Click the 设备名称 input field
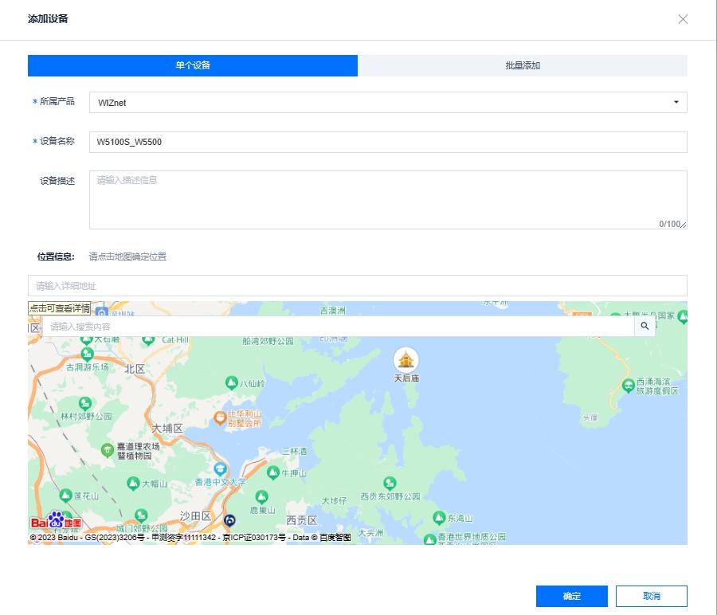 click(x=387, y=142)
